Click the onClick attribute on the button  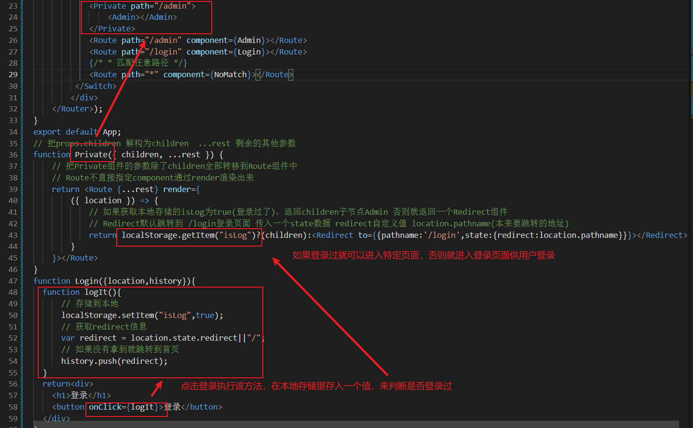click(x=105, y=407)
